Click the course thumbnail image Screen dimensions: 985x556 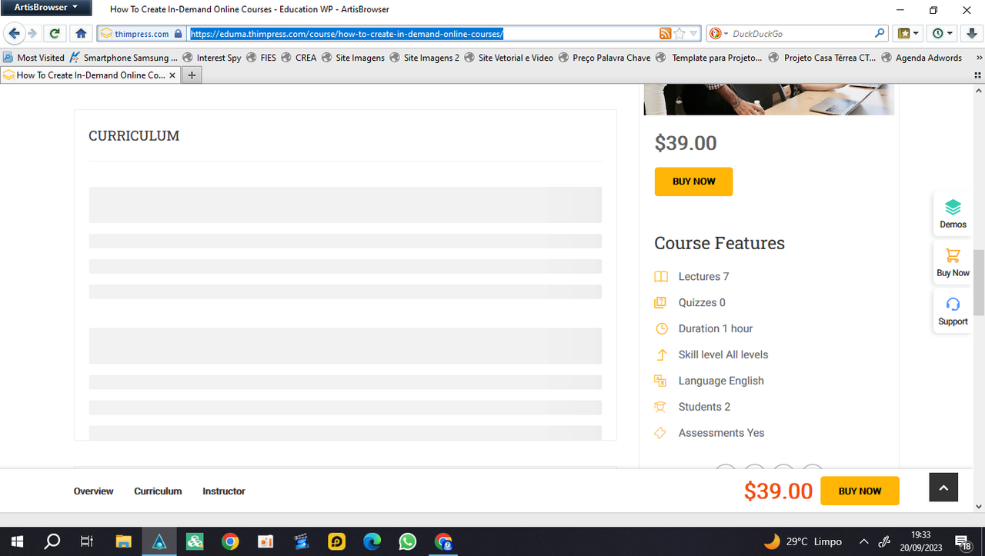(x=769, y=99)
